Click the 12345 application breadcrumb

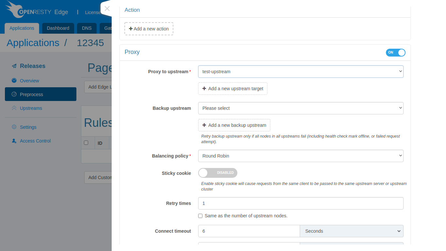click(x=90, y=43)
